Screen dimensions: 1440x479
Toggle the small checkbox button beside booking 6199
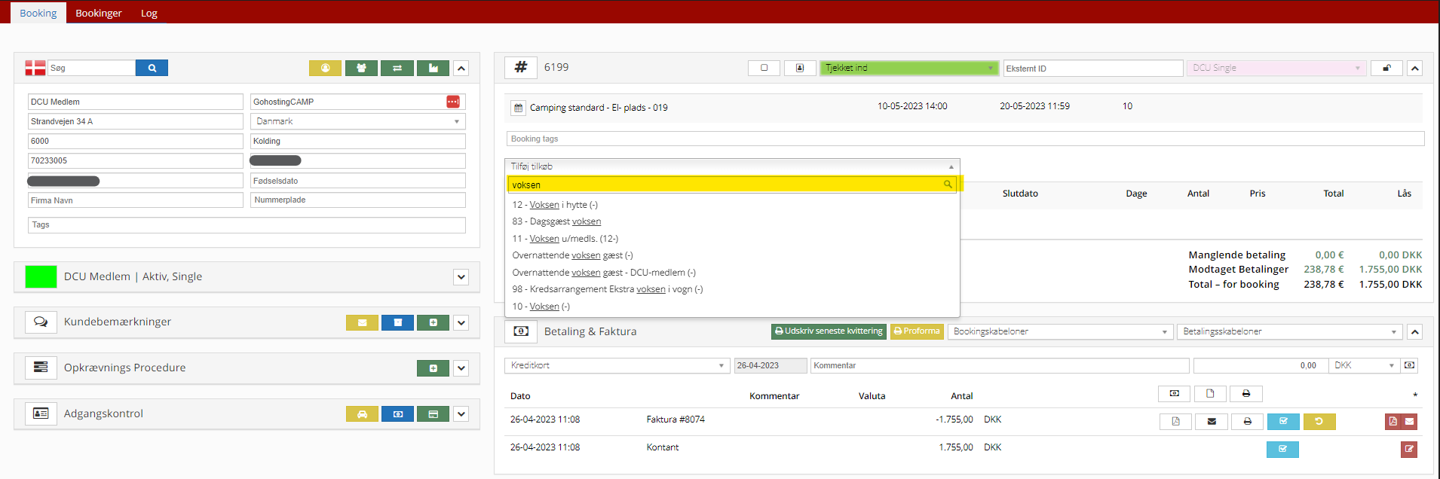(x=764, y=68)
